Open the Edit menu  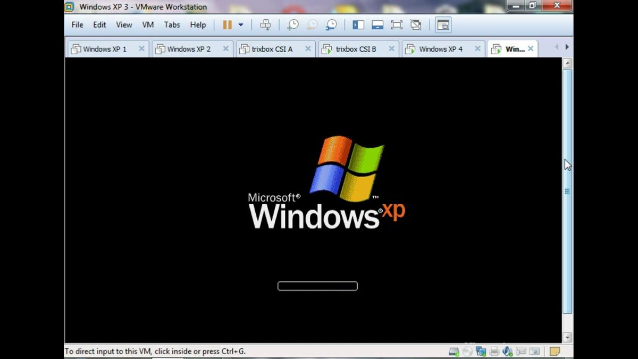(99, 25)
